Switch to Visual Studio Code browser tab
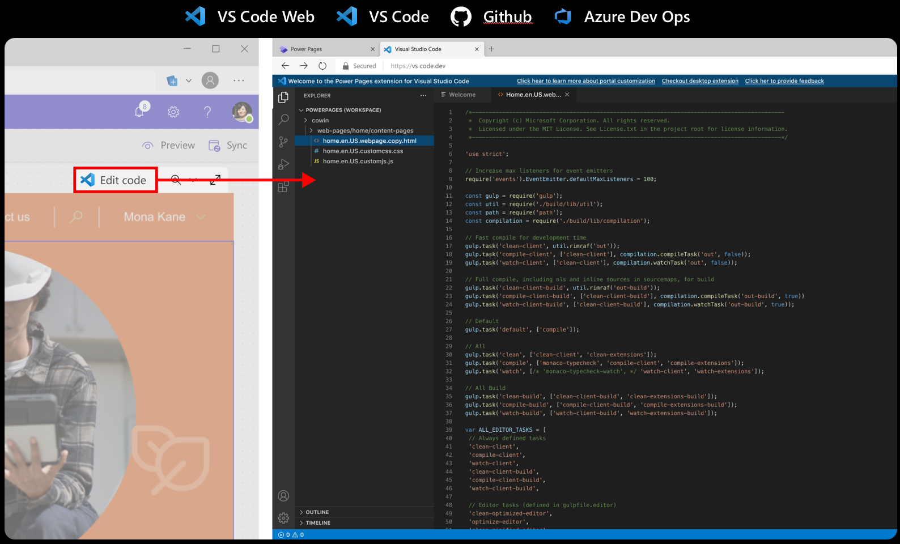 tap(432, 49)
